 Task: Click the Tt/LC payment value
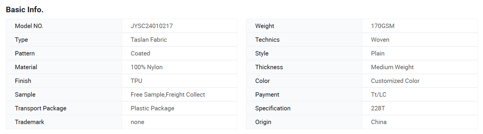click(x=379, y=95)
